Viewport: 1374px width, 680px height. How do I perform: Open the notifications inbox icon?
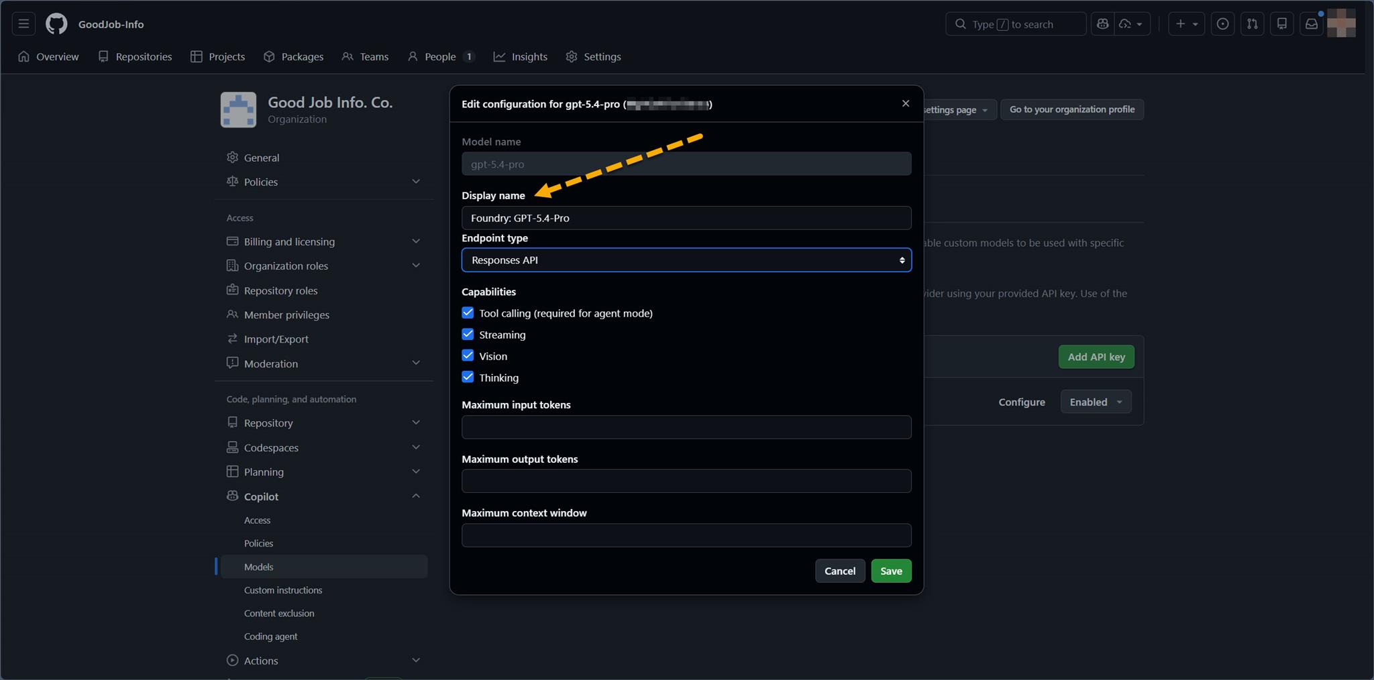[1311, 24]
